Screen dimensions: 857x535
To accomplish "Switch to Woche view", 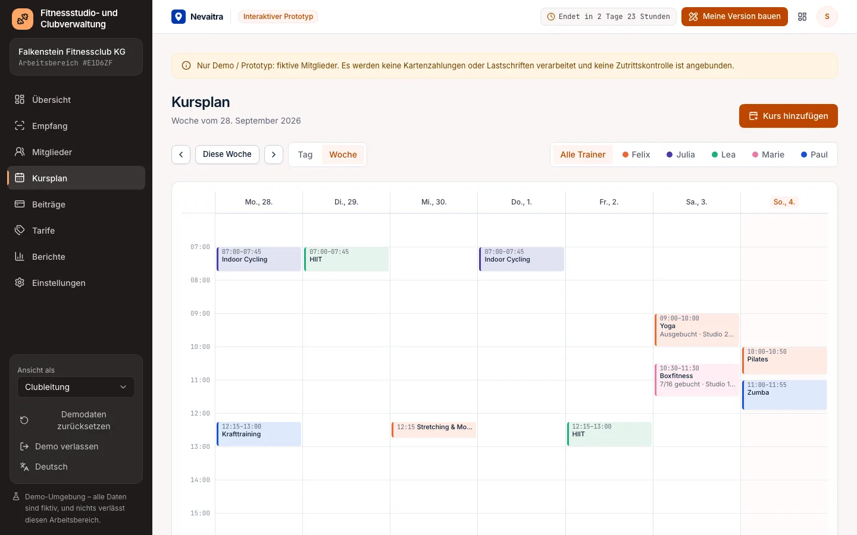I will [x=343, y=155].
